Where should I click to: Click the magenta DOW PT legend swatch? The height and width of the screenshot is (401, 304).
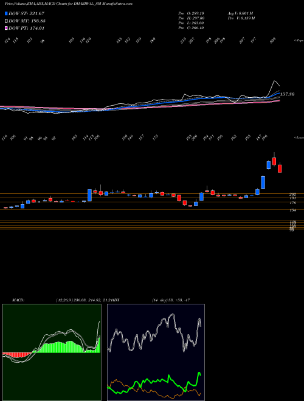pyautogui.click(x=6, y=28)
